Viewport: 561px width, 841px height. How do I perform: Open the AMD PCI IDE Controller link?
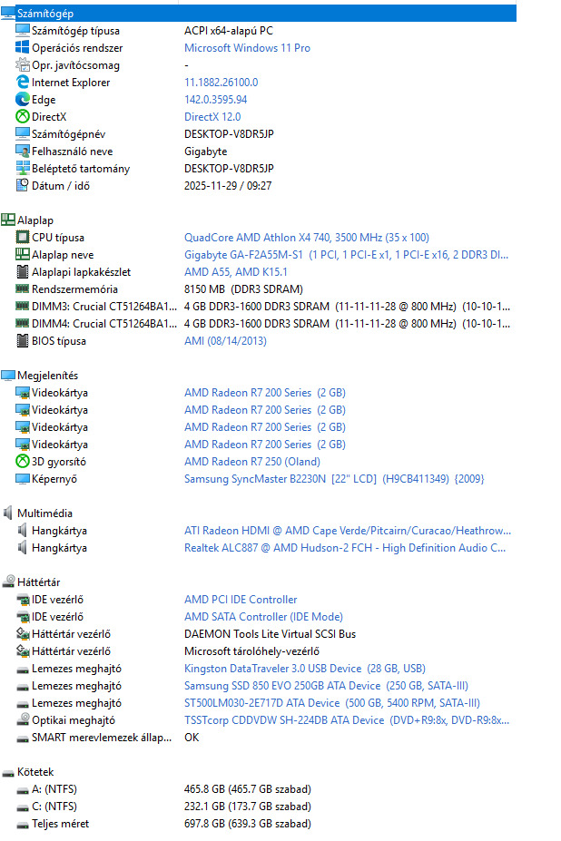point(241,599)
